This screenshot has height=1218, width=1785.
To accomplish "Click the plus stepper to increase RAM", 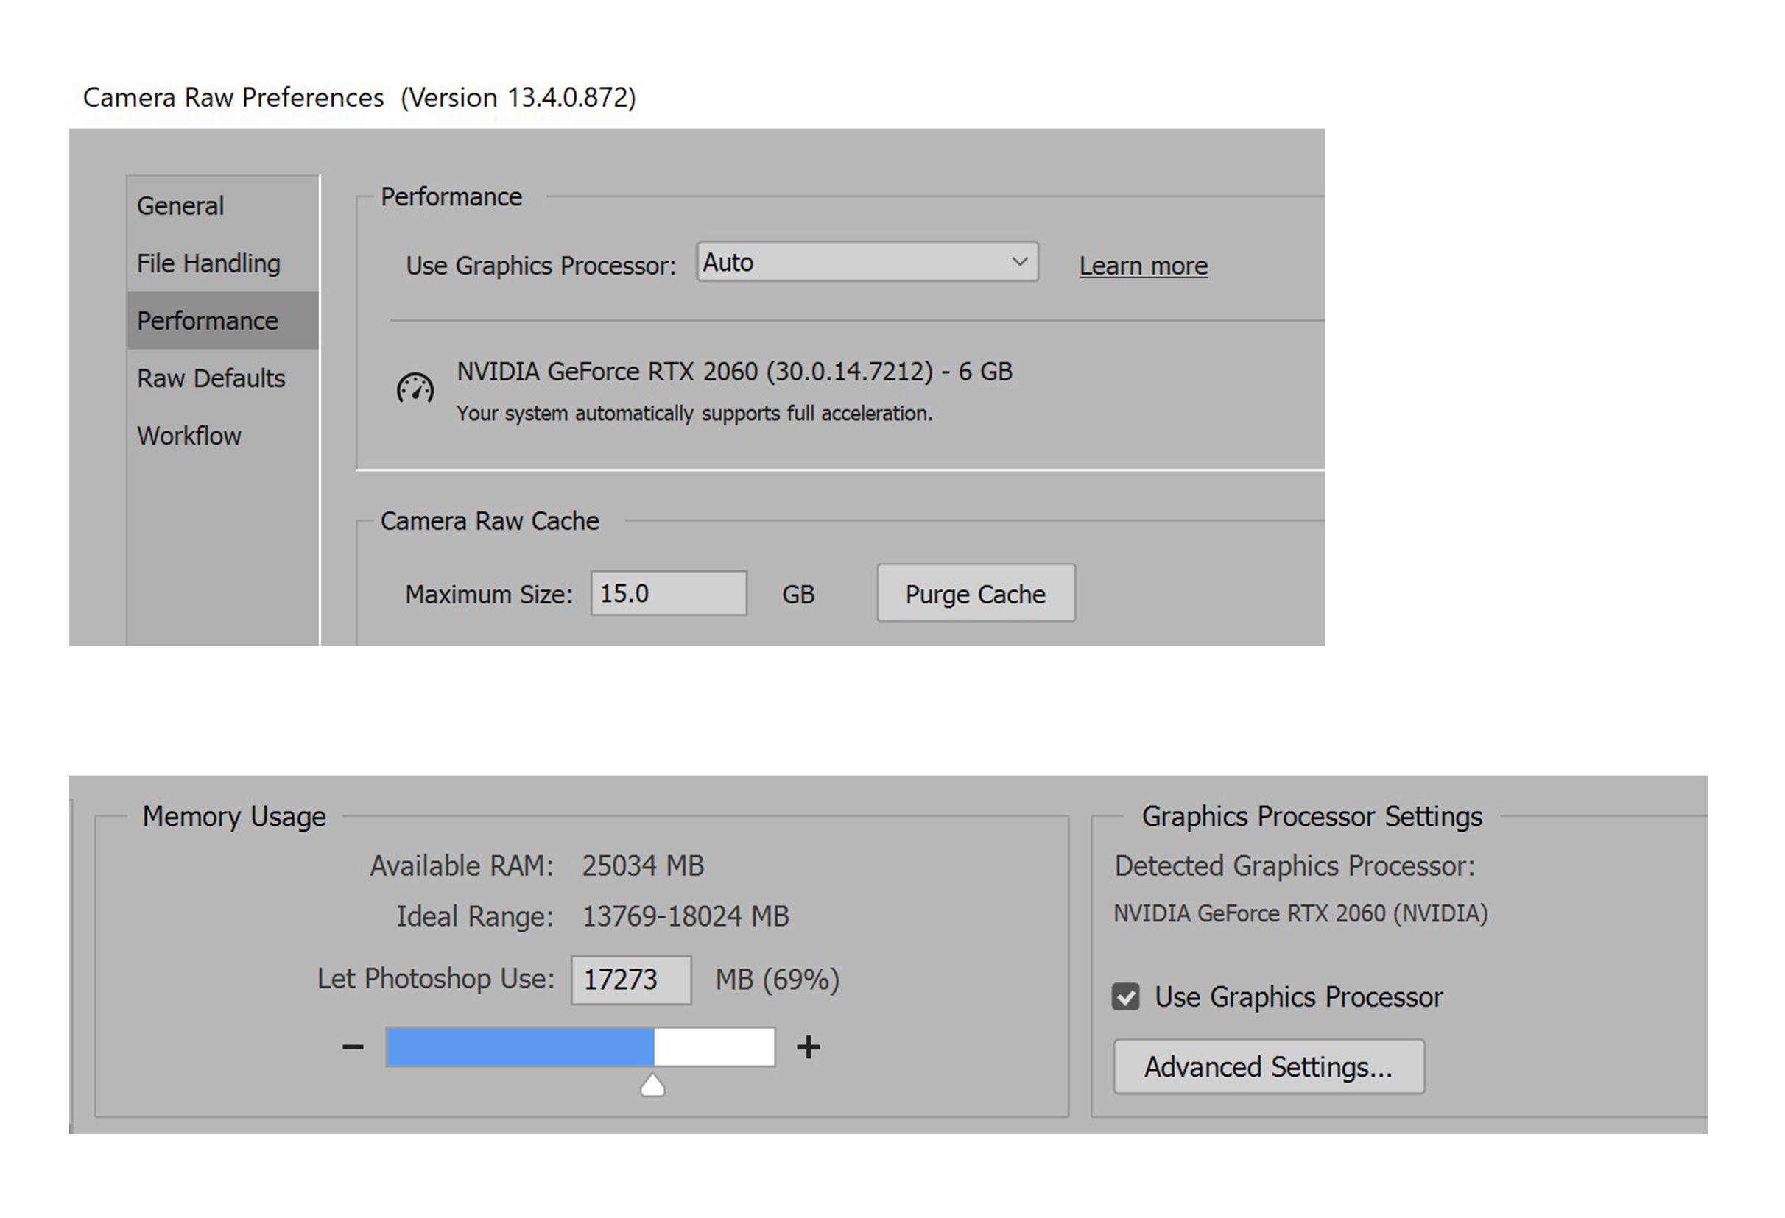I will pyautogui.click(x=809, y=1045).
